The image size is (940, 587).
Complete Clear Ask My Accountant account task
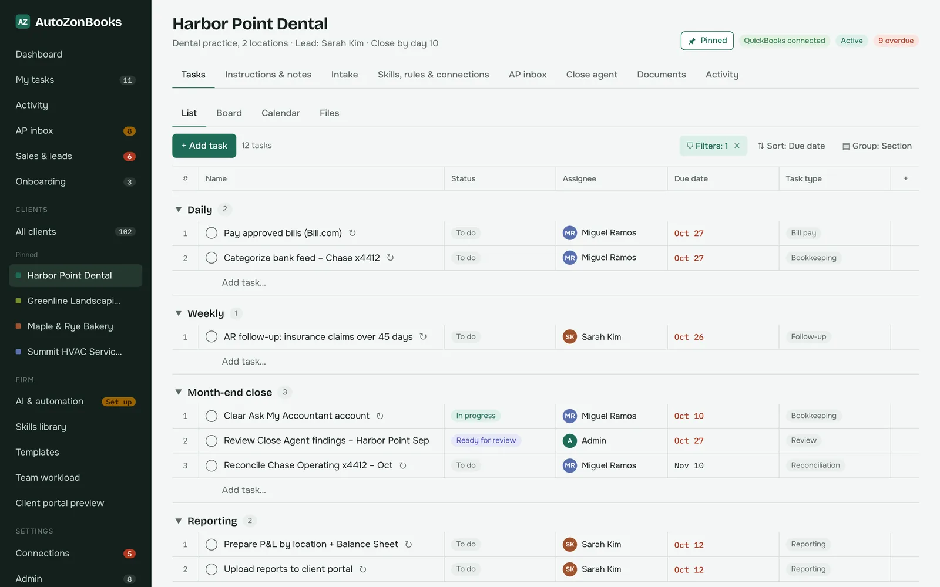(x=211, y=416)
